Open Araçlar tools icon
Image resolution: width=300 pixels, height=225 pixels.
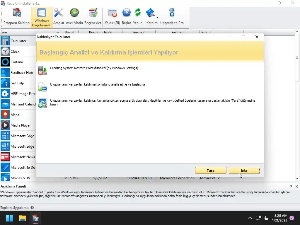59,17
